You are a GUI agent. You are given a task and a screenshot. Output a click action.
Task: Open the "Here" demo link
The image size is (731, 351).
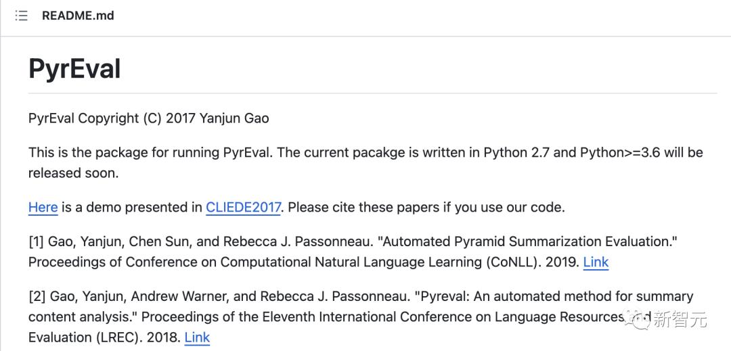tap(43, 208)
